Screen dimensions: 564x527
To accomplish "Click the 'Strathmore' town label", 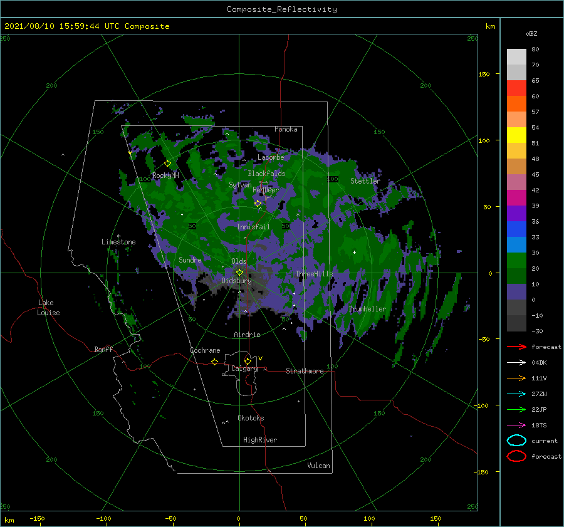I will pyautogui.click(x=305, y=371).
